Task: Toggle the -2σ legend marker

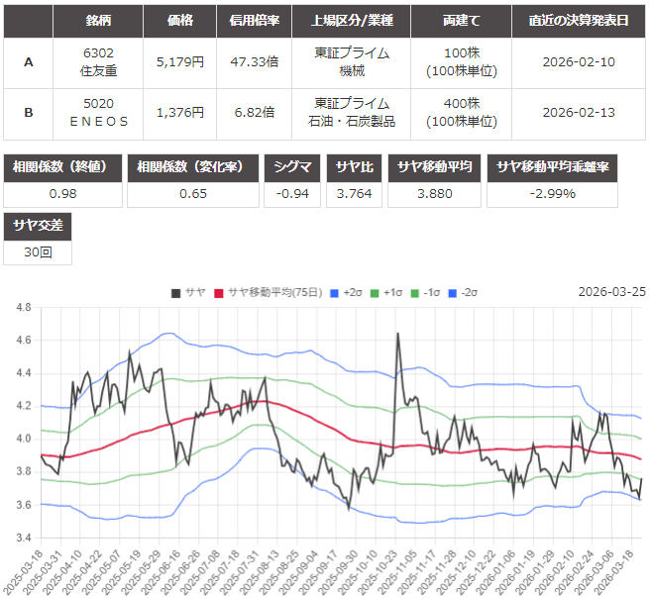Action: coord(456,292)
